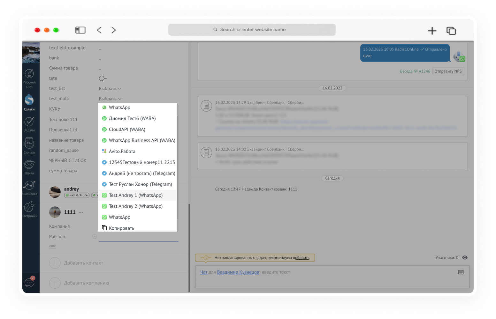Open the 13:29 Эквайринг Сбербанк note icon
This screenshot has height=319, width=496.
206,106
